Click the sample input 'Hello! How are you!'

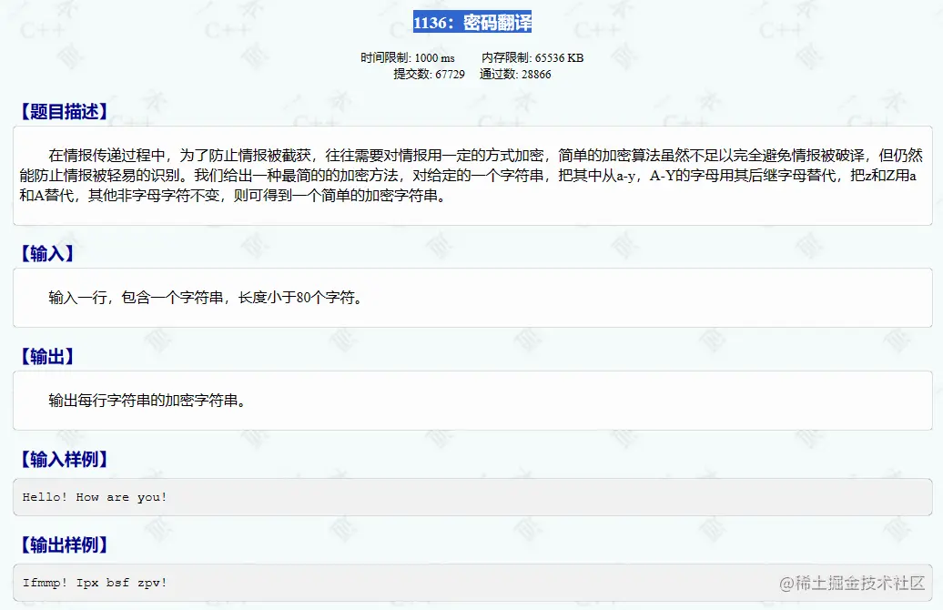95,497
